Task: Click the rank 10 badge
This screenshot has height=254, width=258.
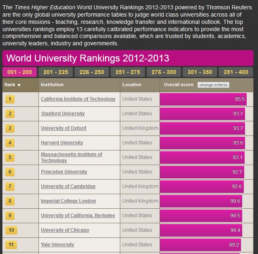Action: [11, 230]
